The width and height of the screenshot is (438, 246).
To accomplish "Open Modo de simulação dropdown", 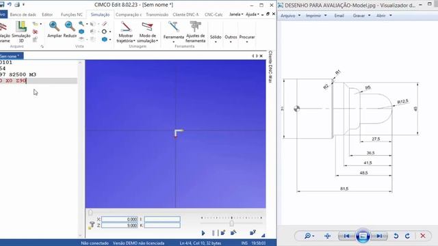I will click(x=148, y=32).
